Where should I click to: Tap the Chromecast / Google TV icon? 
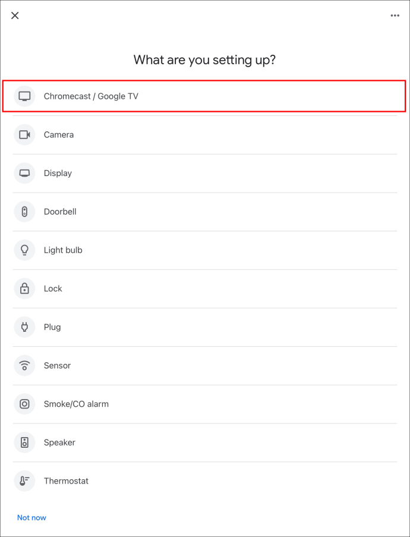coord(24,96)
